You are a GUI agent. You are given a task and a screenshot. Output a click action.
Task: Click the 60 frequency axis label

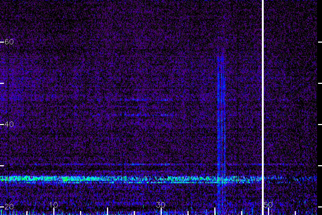click(x=9, y=42)
